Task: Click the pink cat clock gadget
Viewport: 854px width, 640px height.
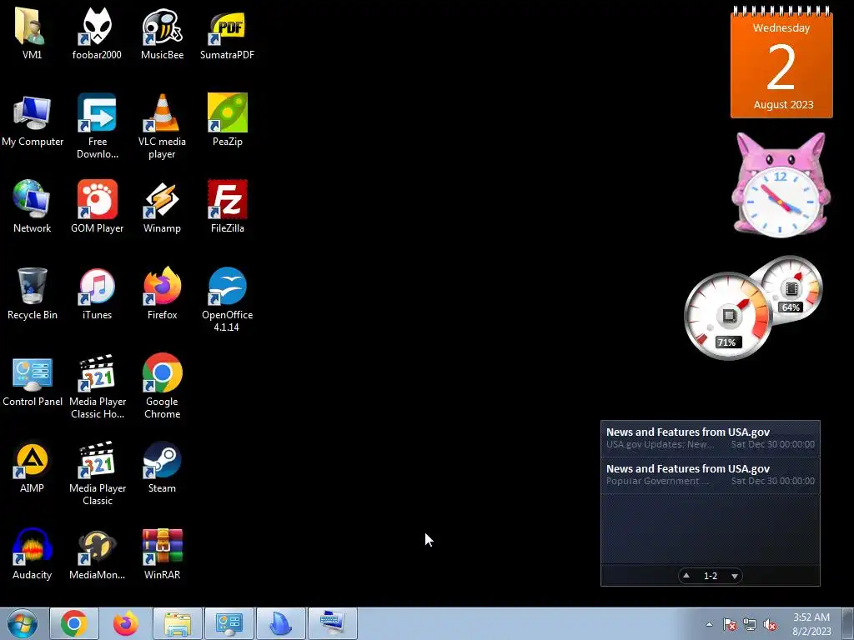Action: pyautogui.click(x=781, y=185)
